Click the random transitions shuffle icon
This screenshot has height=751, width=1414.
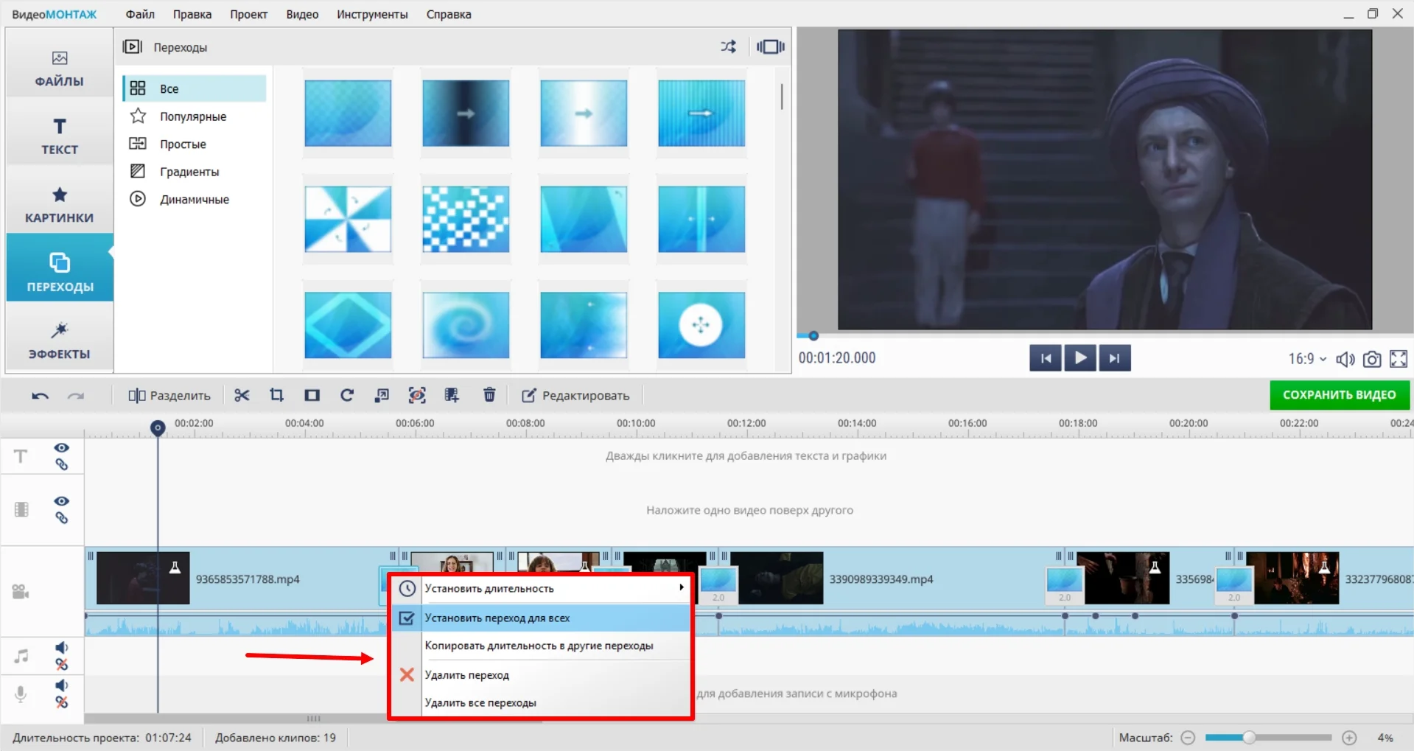coord(728,47)
